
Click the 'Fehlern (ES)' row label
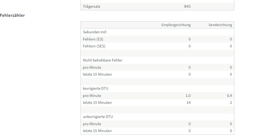[93, 39]
